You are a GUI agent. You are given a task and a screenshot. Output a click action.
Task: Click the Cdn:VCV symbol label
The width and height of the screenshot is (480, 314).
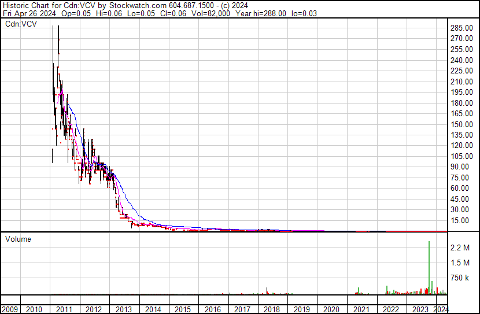coord(20,24)
